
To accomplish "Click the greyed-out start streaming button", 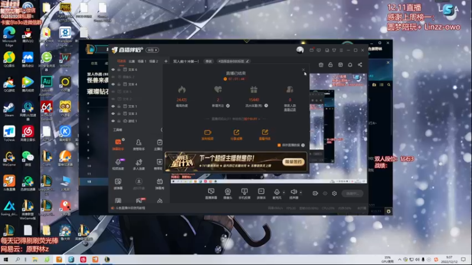I will [352, 194].
